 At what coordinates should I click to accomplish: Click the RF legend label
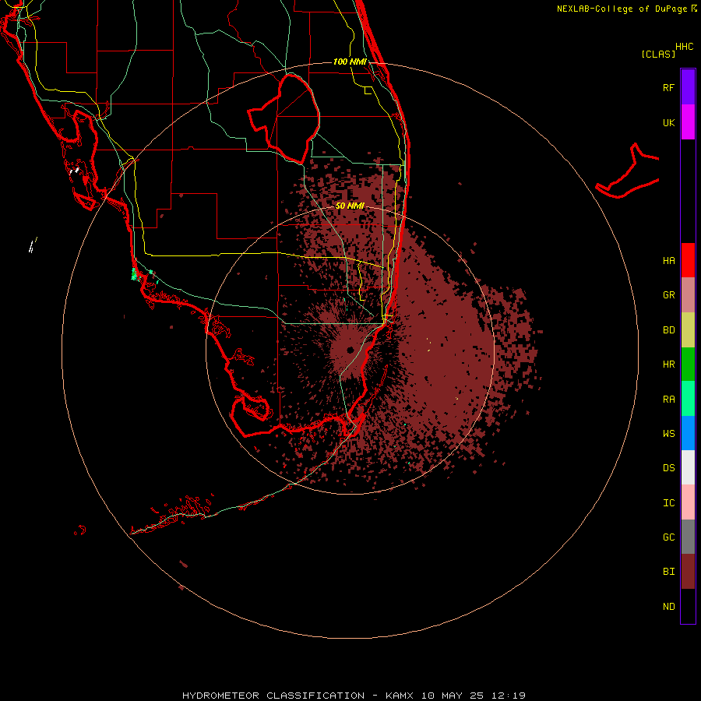pos(668,88)
